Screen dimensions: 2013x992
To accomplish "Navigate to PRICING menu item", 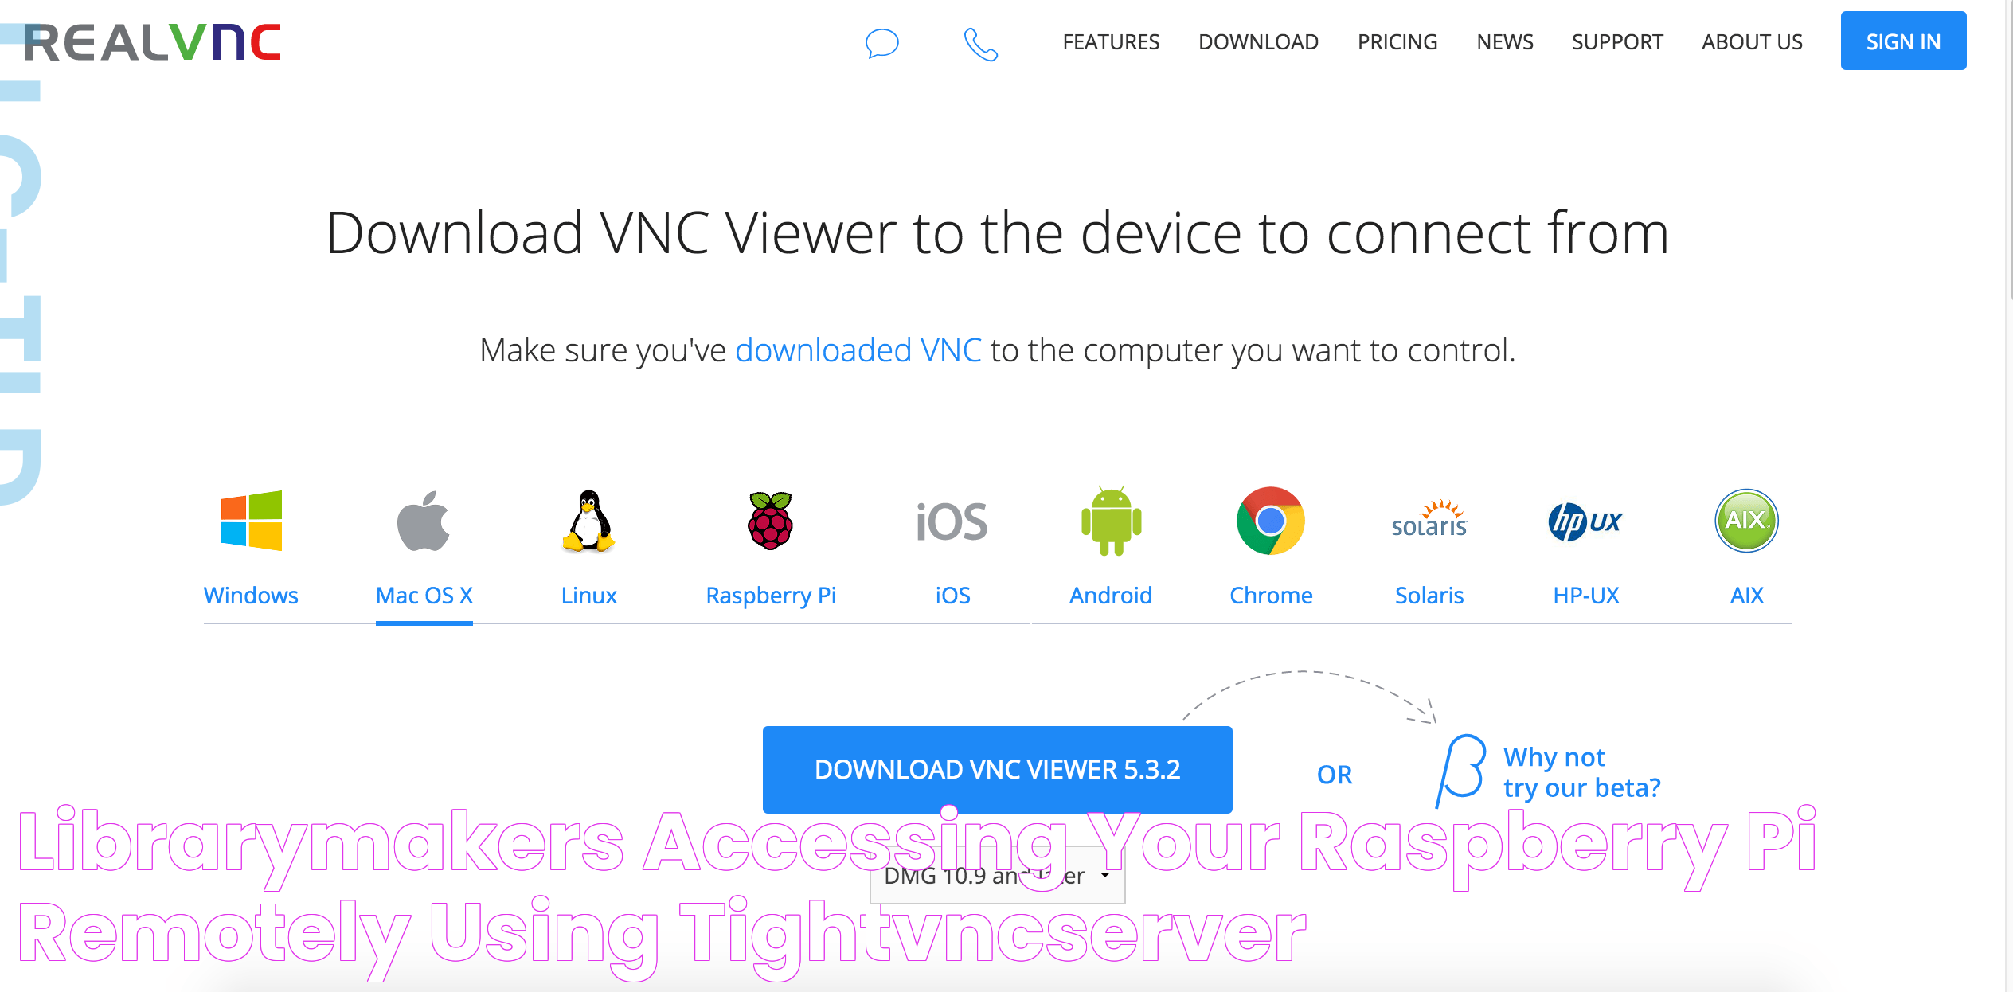I will coord(1398,42).
